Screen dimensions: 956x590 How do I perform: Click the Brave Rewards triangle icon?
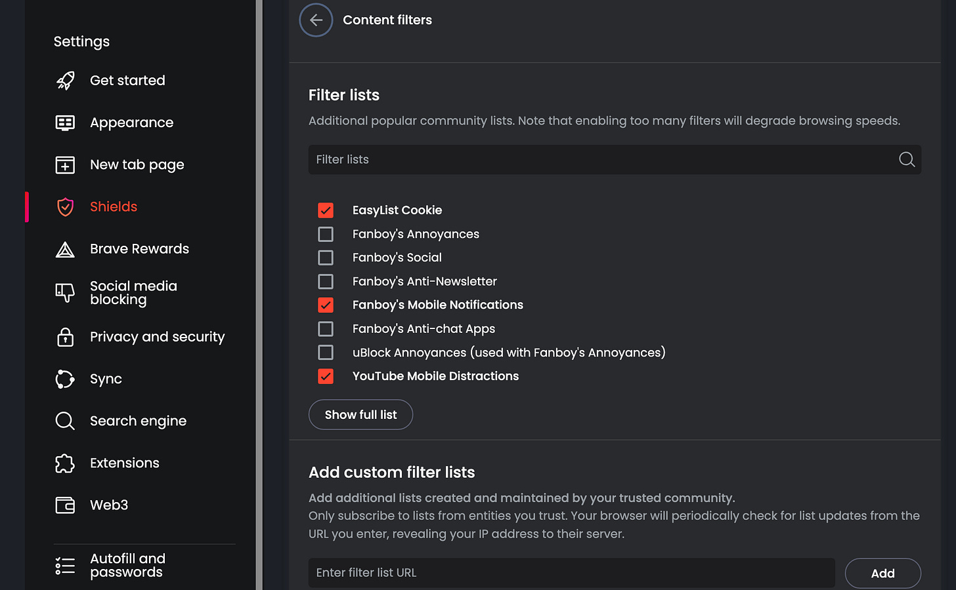(65, 249)
